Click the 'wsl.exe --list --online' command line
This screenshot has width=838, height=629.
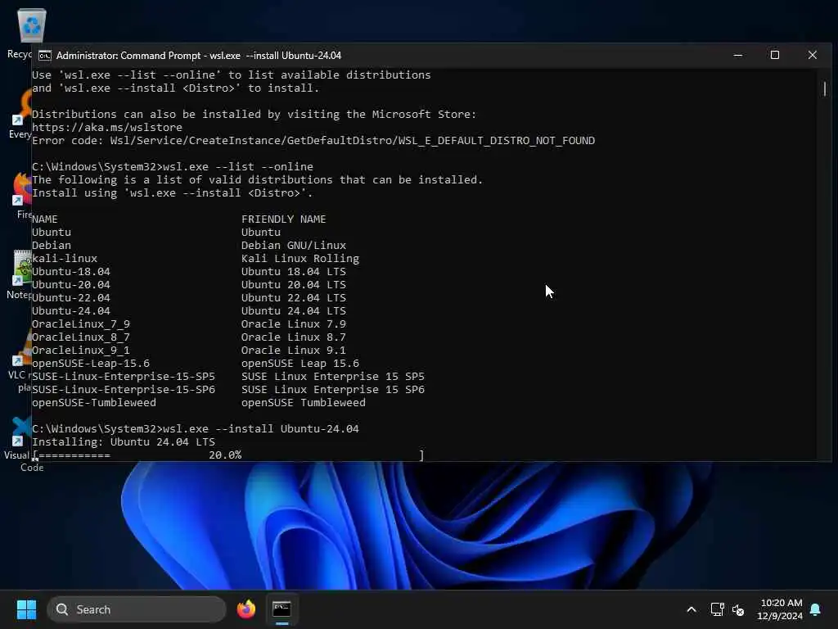173,167
